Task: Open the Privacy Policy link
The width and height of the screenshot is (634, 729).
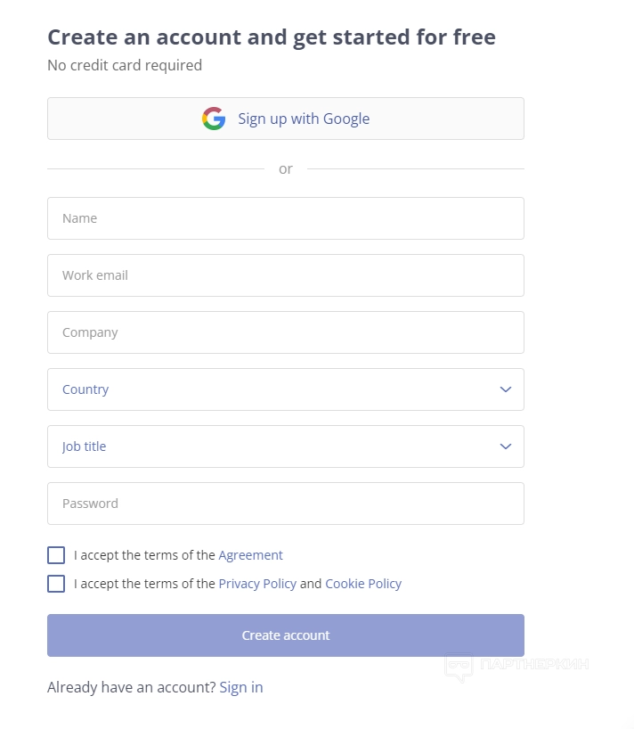Action: point(257,584)
